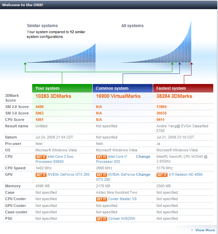The height and width of the screenshot is (234, 218).
Task: Click GET IT badge beside Intel Core i7
Action: (x=101, y=157)
